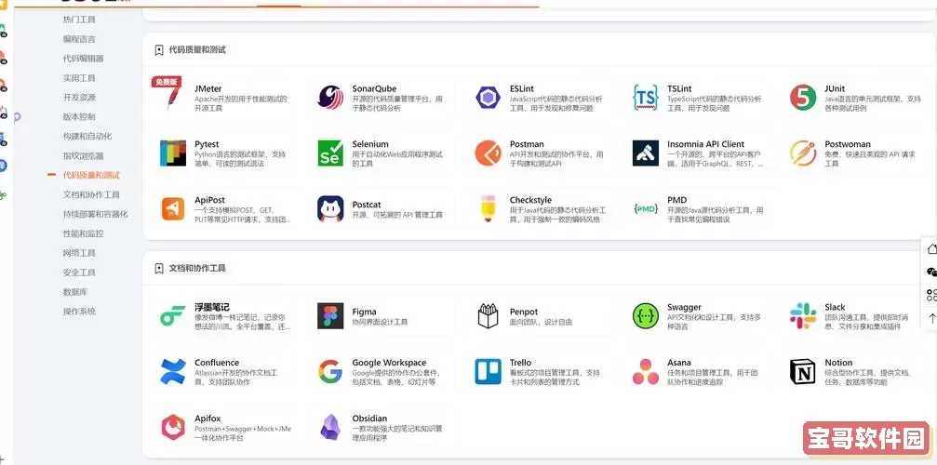This screenshot has width=937, height=465.
Task: Click the purple Obsidian crystal icon
Action: (x=330, y=428)
